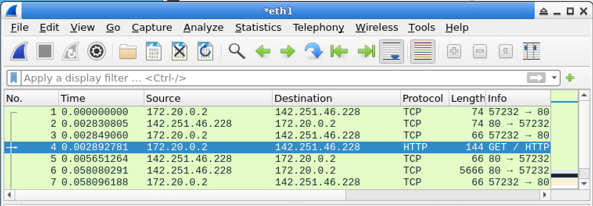Open the Tools menu
Viewport: 593px width, 206px height.
coord(421,27)
